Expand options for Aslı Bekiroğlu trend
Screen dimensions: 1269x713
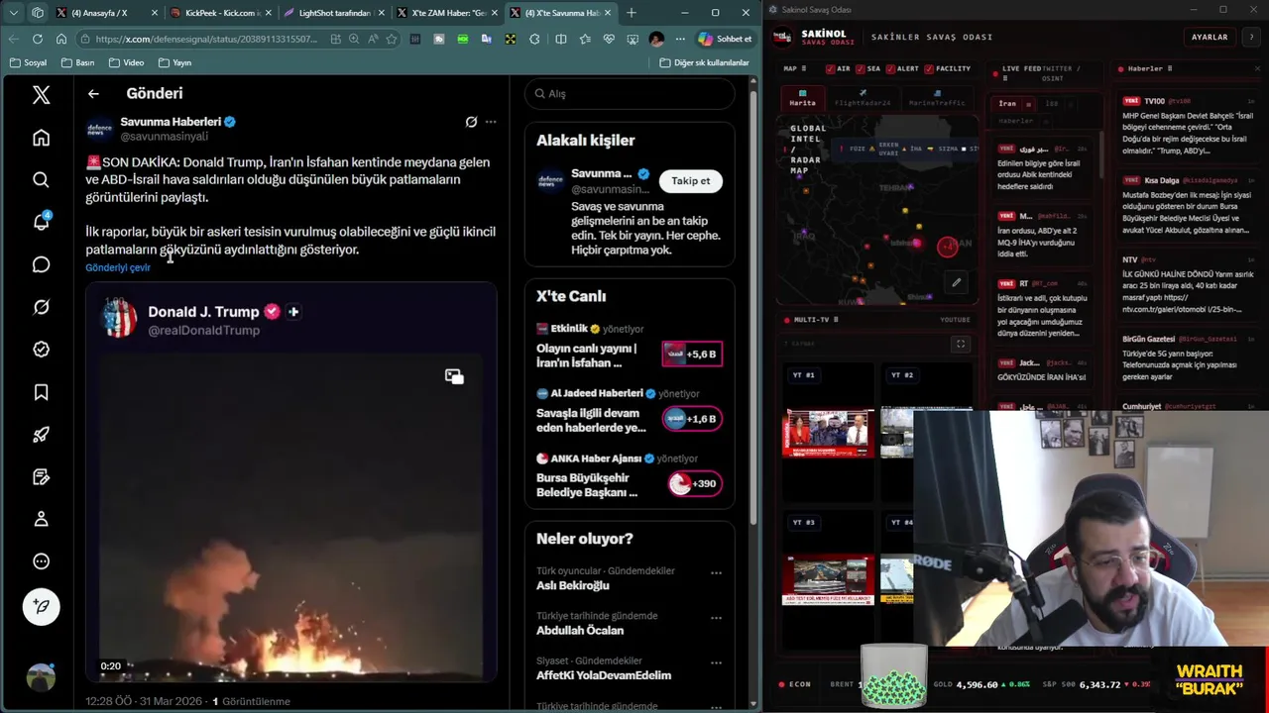pos(716,572)
